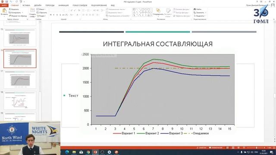Click the New Slide (Создать слайд) icon
This screenshot has height=155, width=276.
[33, 10]
